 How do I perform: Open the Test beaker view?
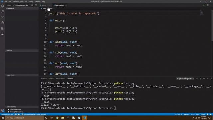2,34
